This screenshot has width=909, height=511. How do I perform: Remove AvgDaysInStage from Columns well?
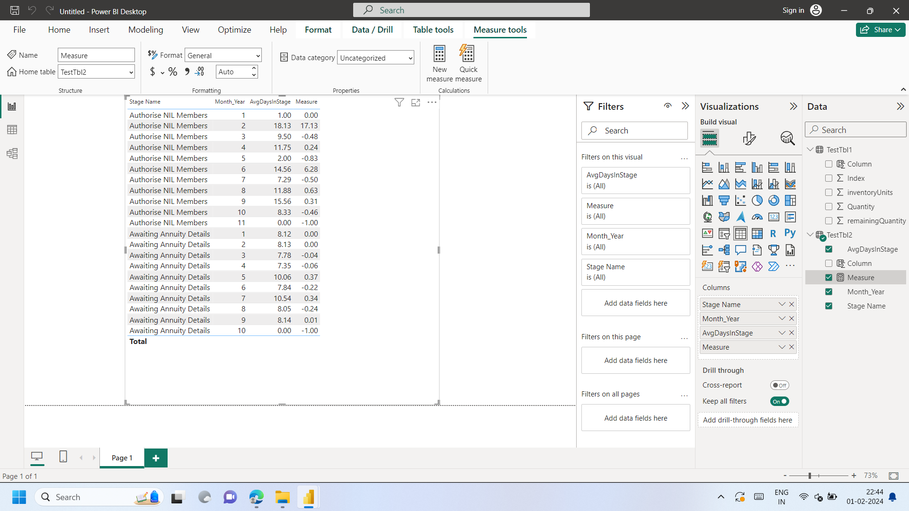click(x=792, y=333)
